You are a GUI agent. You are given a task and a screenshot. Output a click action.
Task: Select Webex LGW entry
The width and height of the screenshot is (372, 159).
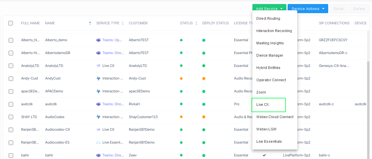pyautogui.click(x=266, y=129)
